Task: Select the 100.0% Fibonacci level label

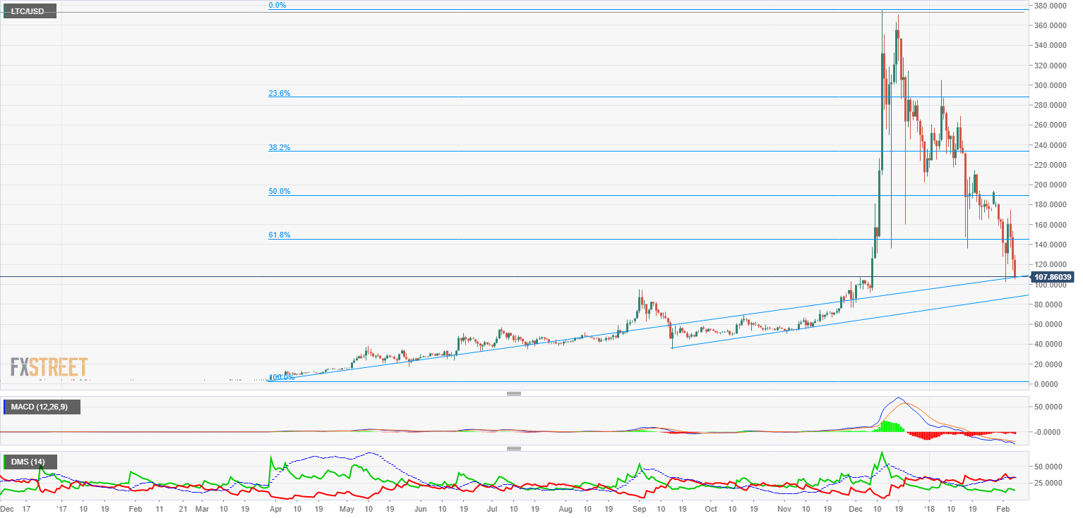Action: point(282,378)
